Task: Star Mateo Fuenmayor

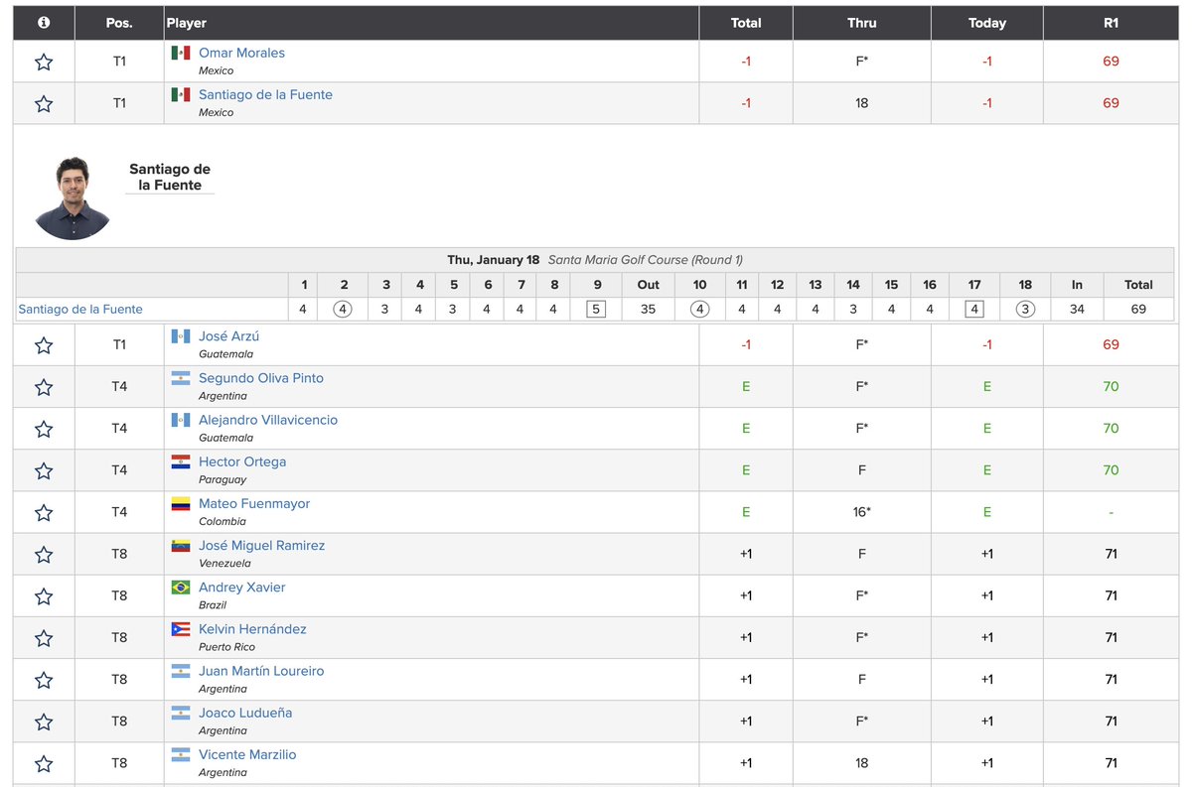Action: click(x=44, y=512)
